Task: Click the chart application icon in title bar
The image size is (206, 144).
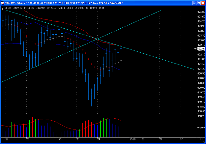Action: 3,3
